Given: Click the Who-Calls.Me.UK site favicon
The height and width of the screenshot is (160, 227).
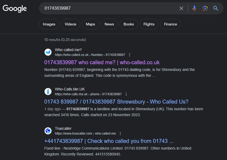Looking at the screenshot, I should point(47,92).
